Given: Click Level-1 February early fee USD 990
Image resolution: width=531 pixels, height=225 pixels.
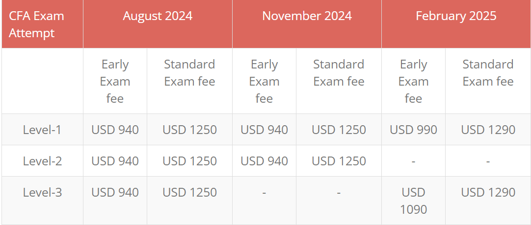Looking at the screenshot, I should click(414, 130).
